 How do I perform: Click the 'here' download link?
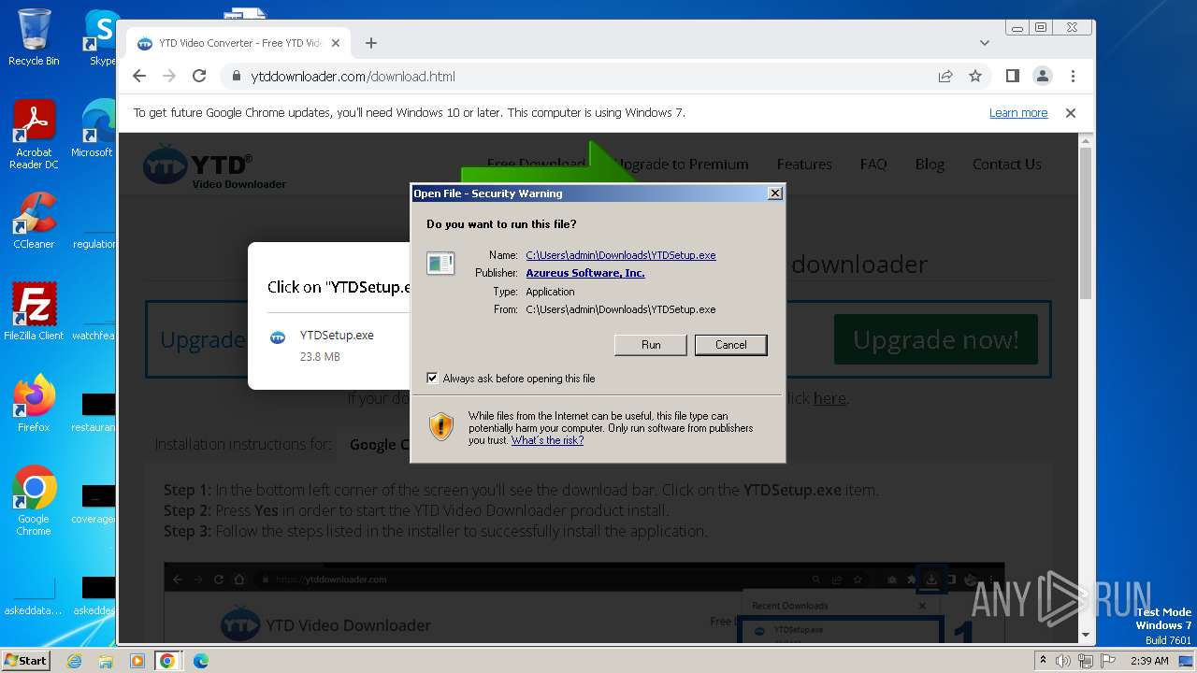(x=829, y=399)
